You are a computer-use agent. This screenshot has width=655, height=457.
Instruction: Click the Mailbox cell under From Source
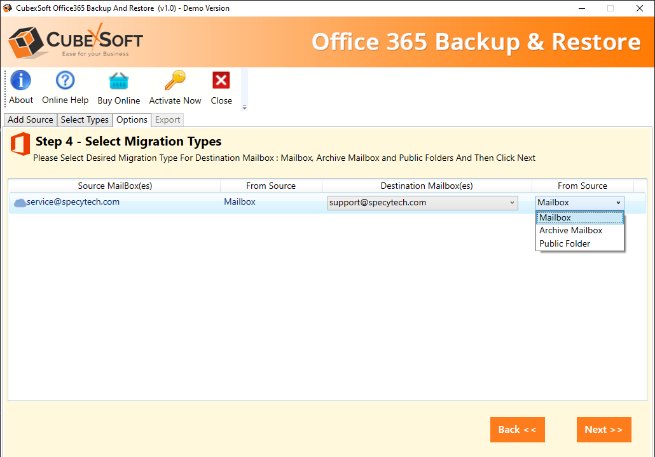(239, 202)
